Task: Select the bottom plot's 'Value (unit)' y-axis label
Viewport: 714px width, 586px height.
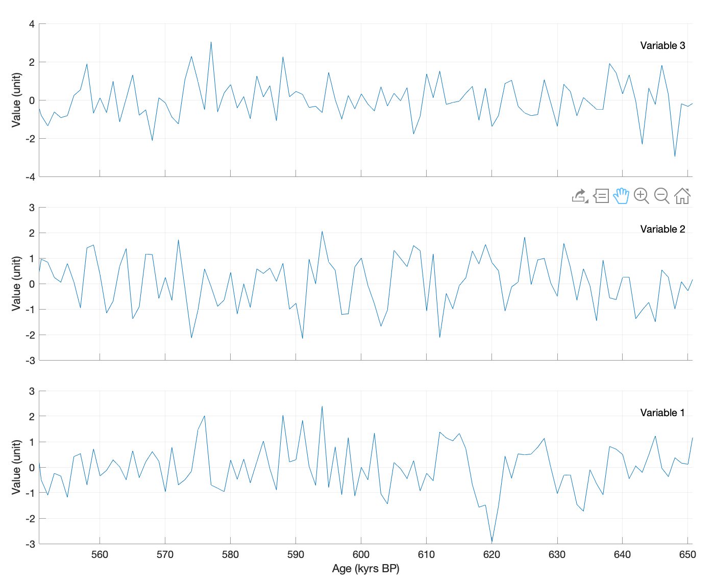Action: [16, 467]
